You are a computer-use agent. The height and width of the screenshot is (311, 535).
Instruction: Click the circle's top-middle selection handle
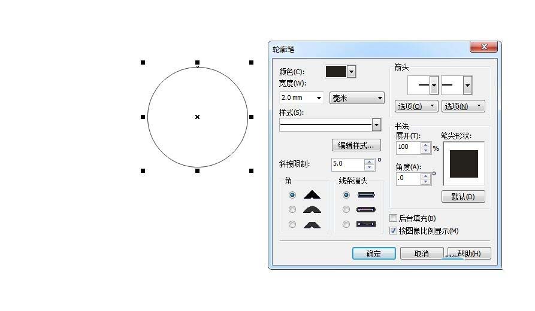(x=197, y=62)
